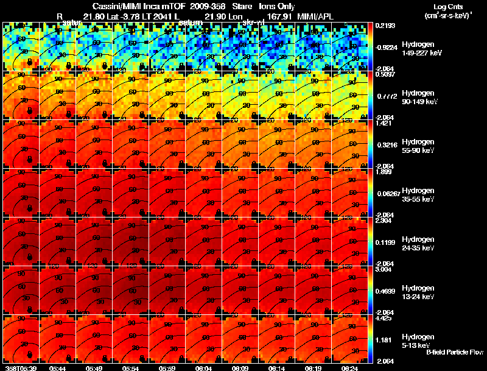Click the 0.2193 colorbar maximum value
Image resolution: width=487 pixels, height=371 pixels.
[385, 26]
